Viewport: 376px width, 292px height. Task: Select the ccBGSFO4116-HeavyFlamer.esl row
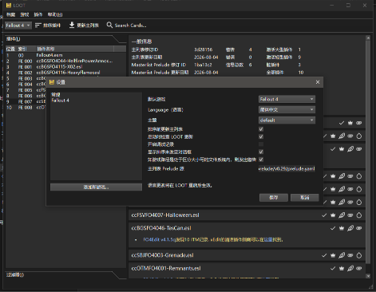coord(65,73)
